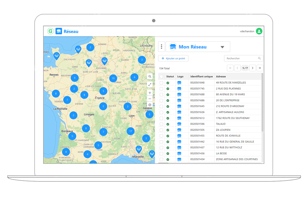Image resolution: width=308 pixels, height=198 pixels.
Task: Open the map cluster showing 17 points
Action: tap(130, 131)
